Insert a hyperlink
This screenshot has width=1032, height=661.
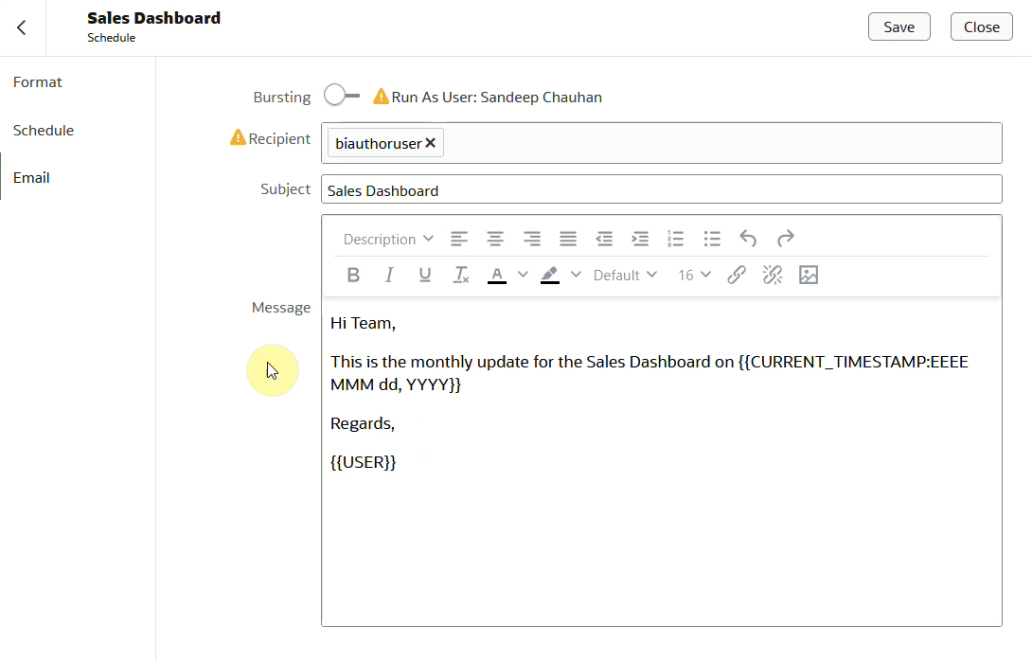point(737,275)
